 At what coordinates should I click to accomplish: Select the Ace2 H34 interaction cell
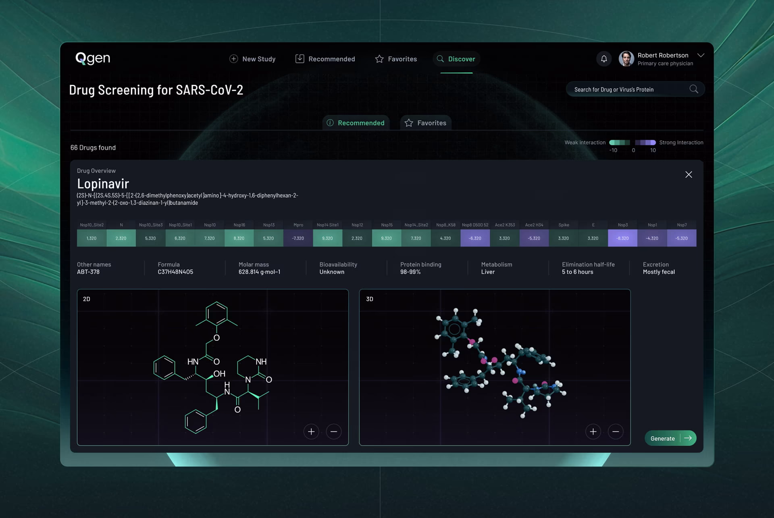tap(534, 238)
